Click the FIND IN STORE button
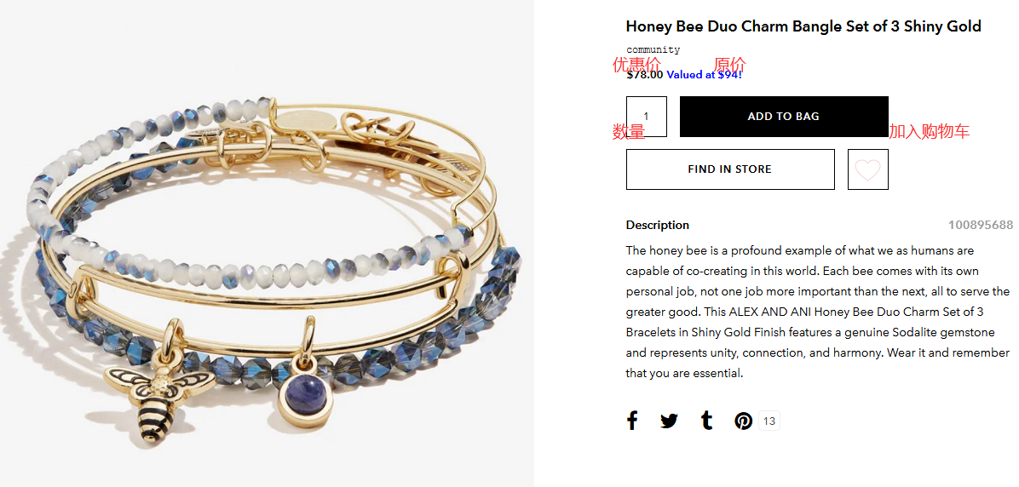Image resolution: width=1019 pixels, height=487 pixels. point(730,169)
